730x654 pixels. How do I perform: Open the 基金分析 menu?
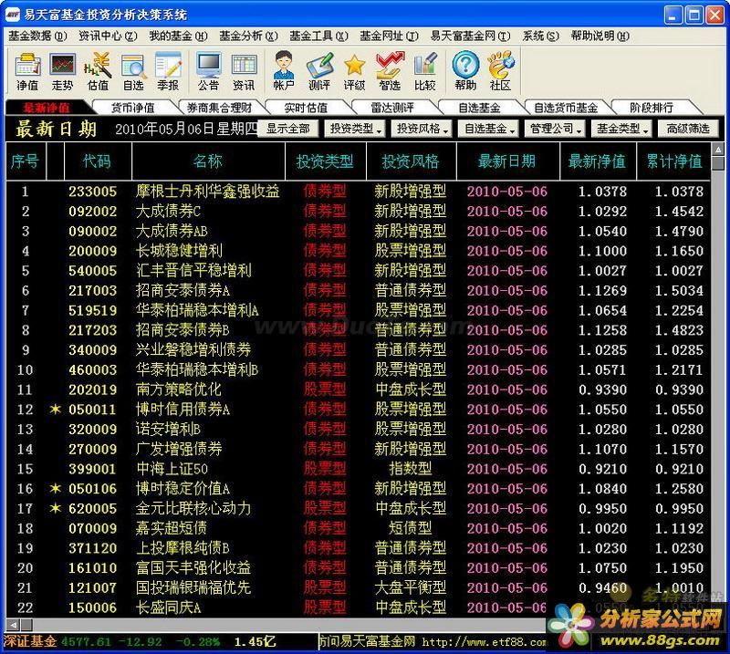(248, 36)
